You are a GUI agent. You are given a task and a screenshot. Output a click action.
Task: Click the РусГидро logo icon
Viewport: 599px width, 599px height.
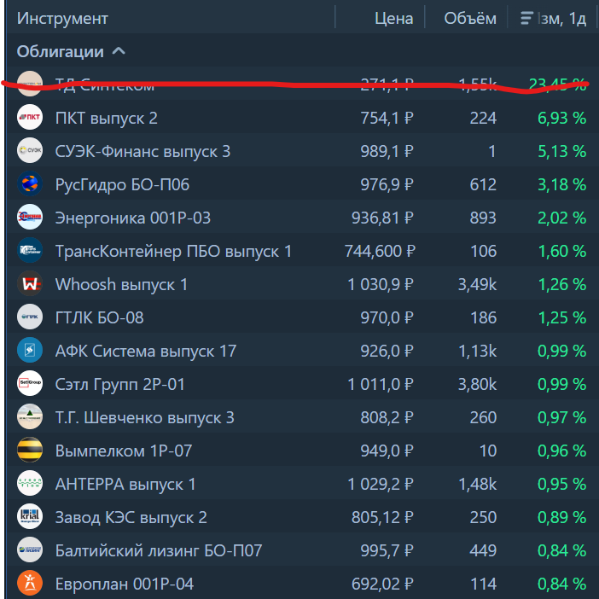tap(30, 183)
